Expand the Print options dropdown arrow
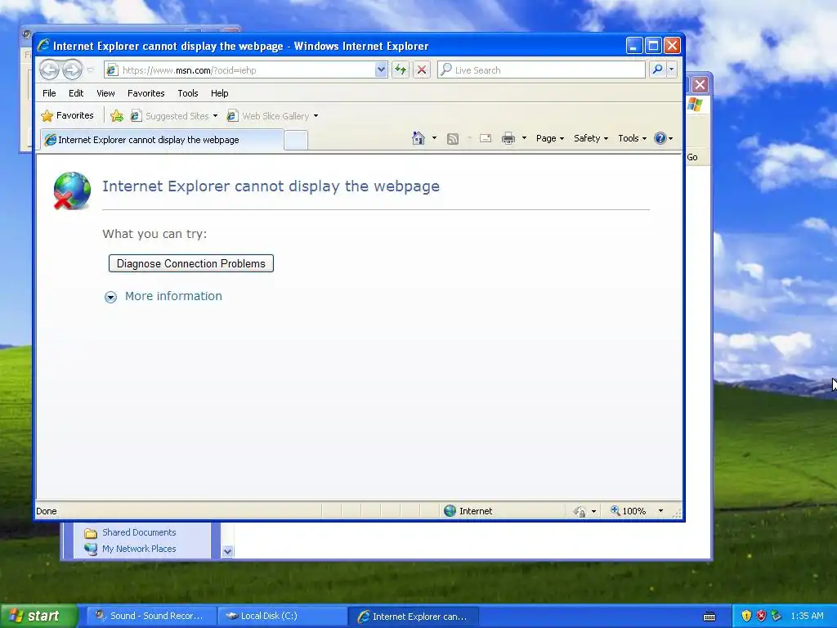837x628 pixels. [524, 138]
